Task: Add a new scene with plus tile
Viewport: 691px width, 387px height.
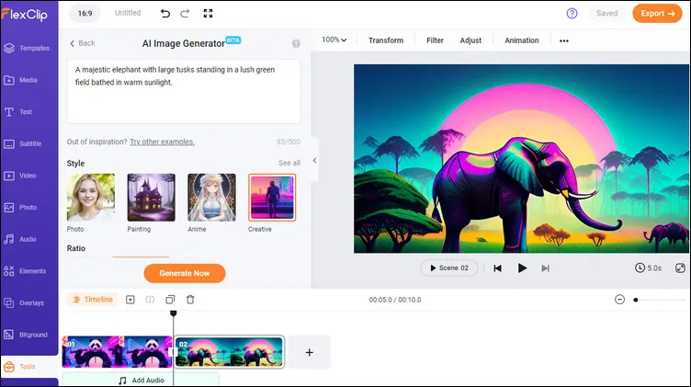Action: (x=310, y=352)
